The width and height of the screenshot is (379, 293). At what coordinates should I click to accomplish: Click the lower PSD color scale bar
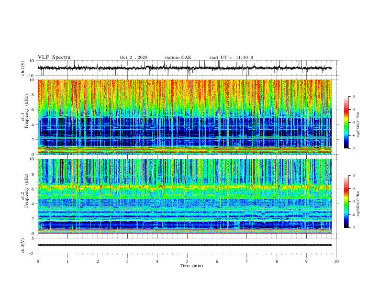click(x=346, y=202)
